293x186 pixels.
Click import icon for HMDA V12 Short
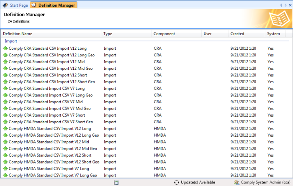click(x=5, y=155)
